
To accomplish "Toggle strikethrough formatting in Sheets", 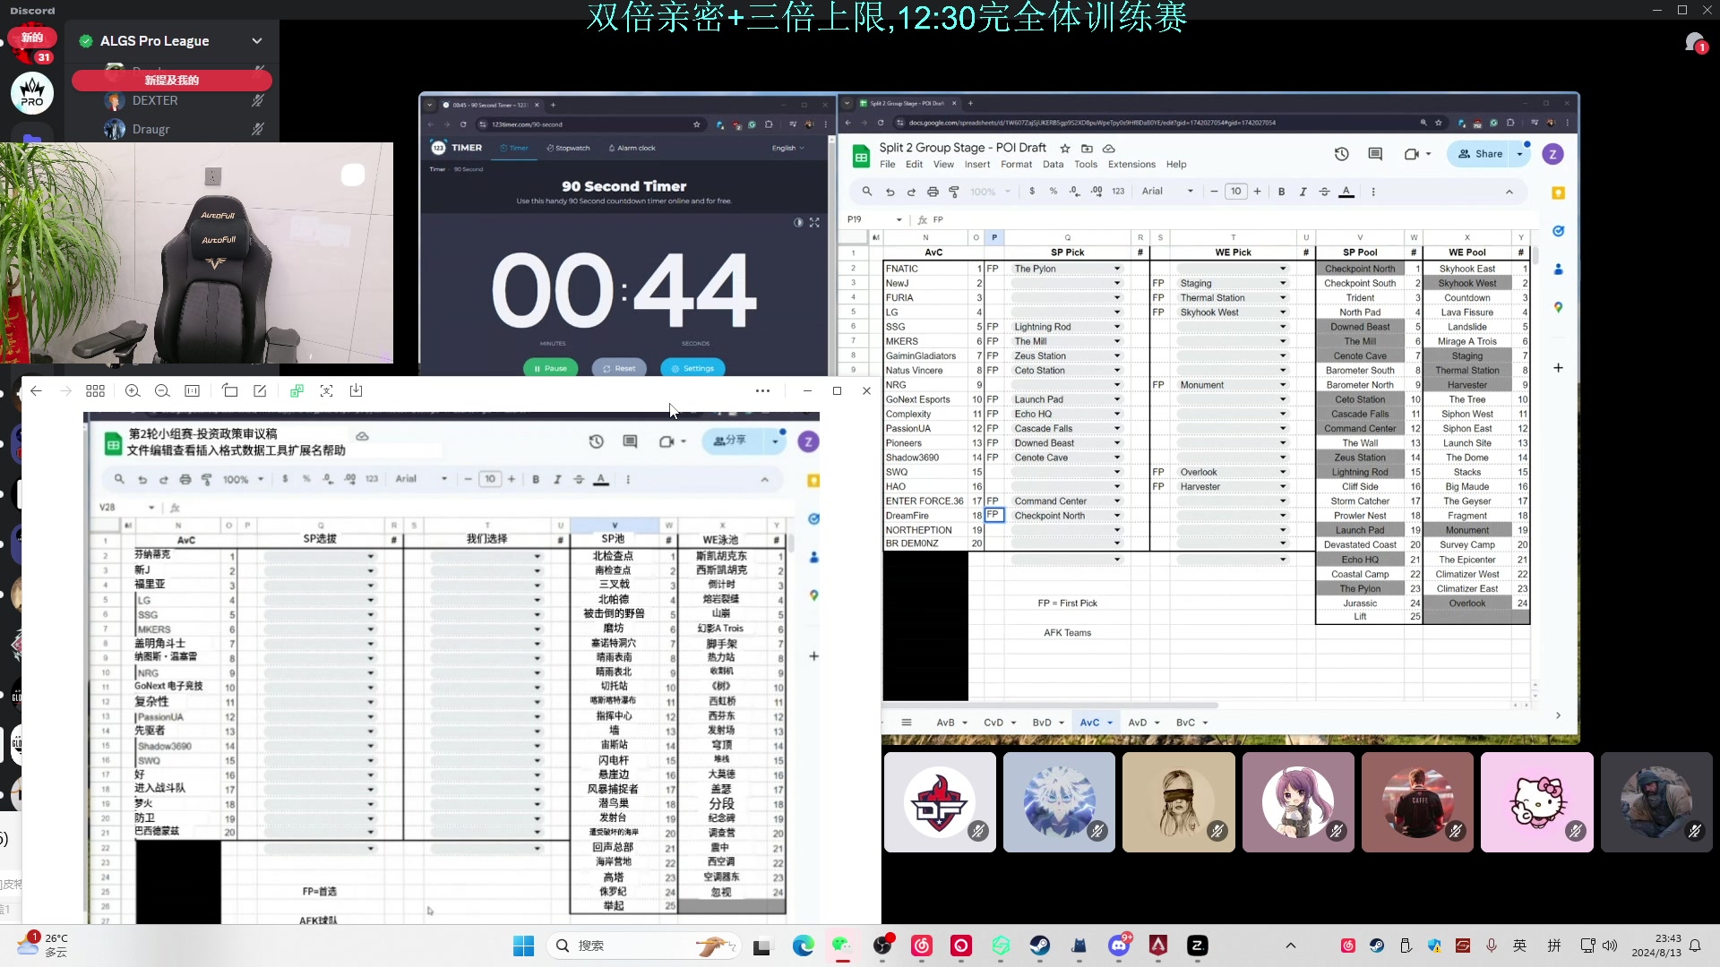I will [x=1324, y=192].
